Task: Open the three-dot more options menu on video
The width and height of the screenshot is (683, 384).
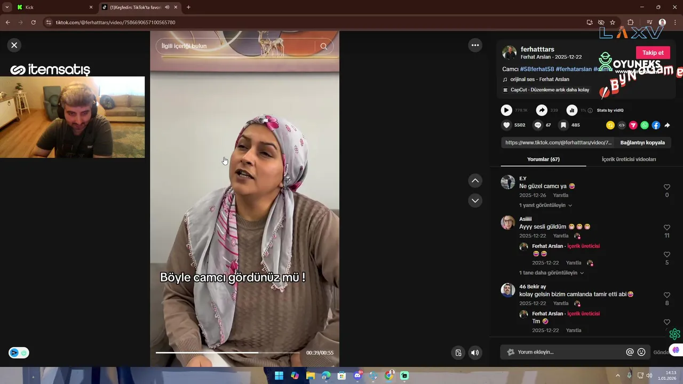Action: pos(475,45)
